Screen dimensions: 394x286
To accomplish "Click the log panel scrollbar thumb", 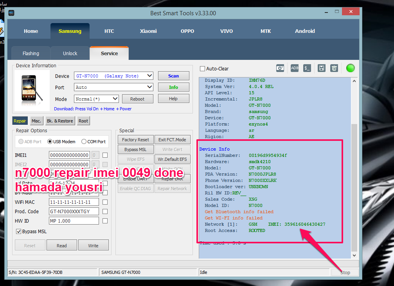I will pyautogui.click(x=354, y=187).
